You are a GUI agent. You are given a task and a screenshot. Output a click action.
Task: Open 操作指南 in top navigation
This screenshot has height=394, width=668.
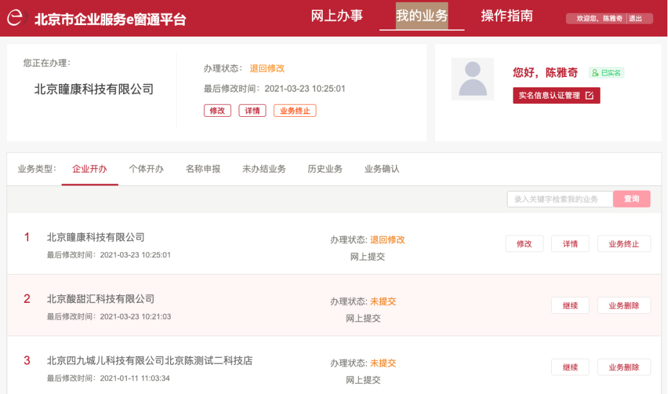coord(507,16)
